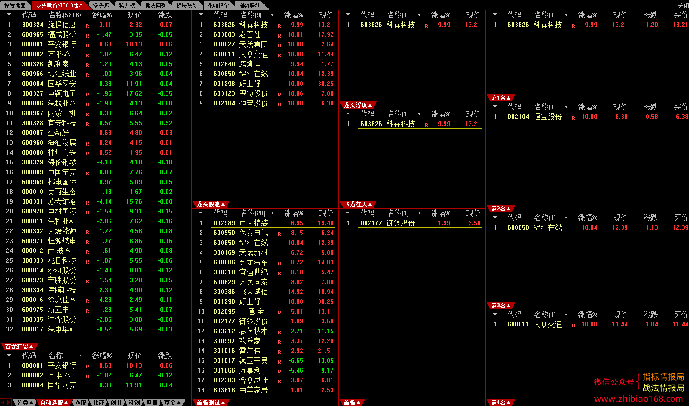Click the R marker beside 福成股份
The height and width of the screenshot is (406, 689).
pos(88,36)
